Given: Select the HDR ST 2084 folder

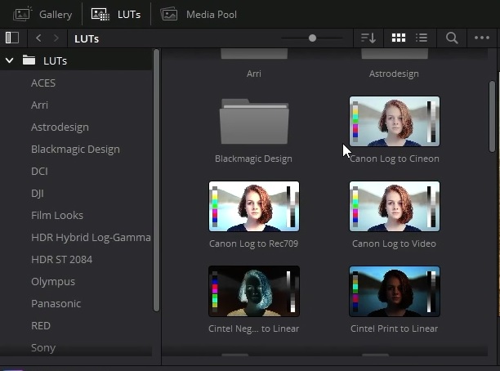Looking at the screenshot, I should [x=62, y=259].
